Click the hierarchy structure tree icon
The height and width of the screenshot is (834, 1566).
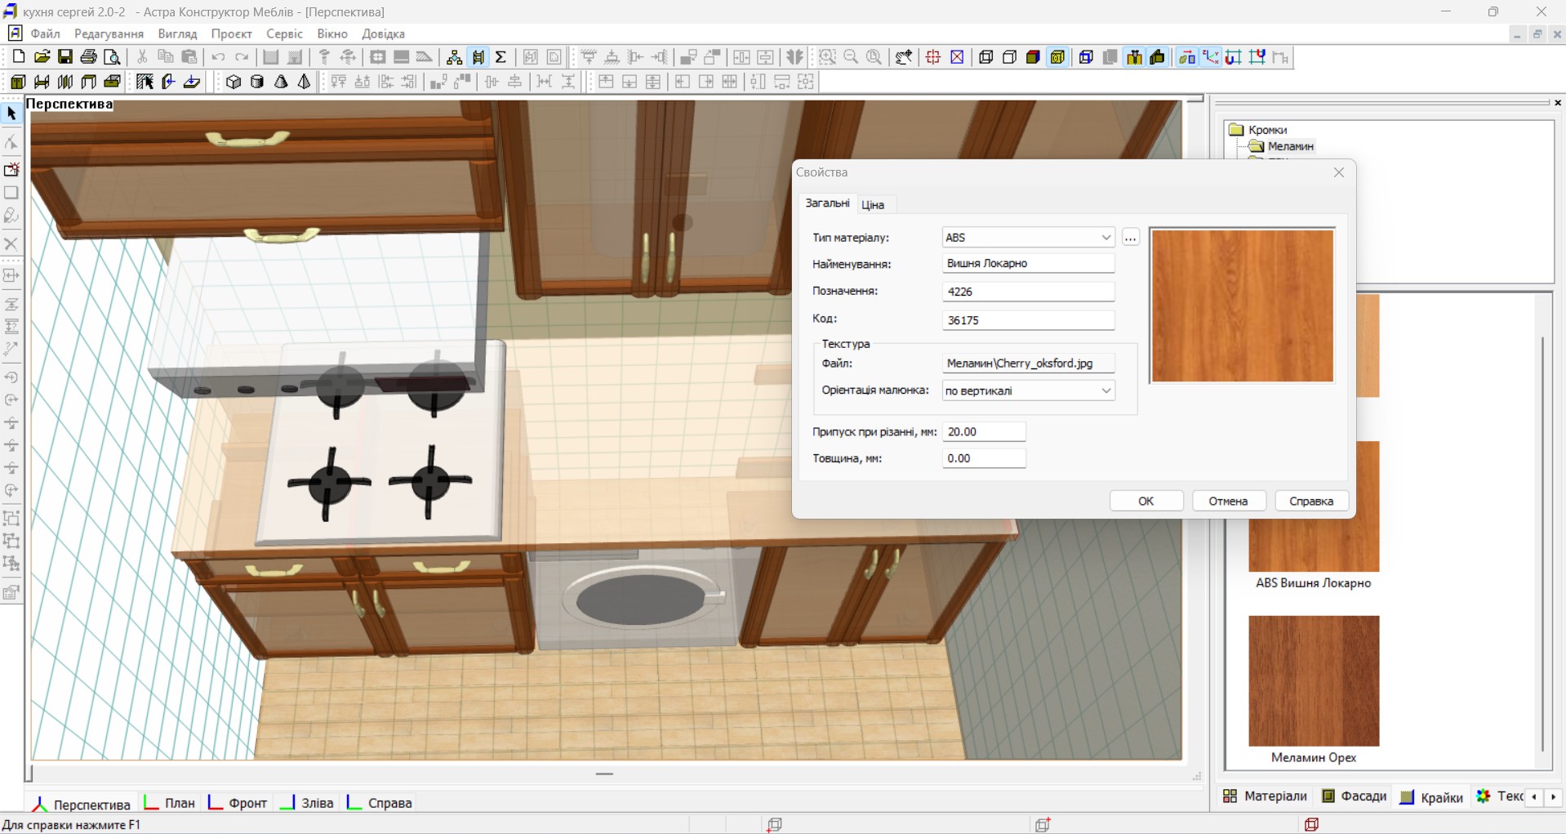coord(454,57)
